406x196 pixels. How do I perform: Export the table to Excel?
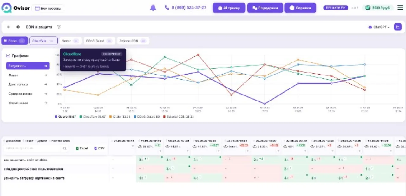click(x=82, y=148)
